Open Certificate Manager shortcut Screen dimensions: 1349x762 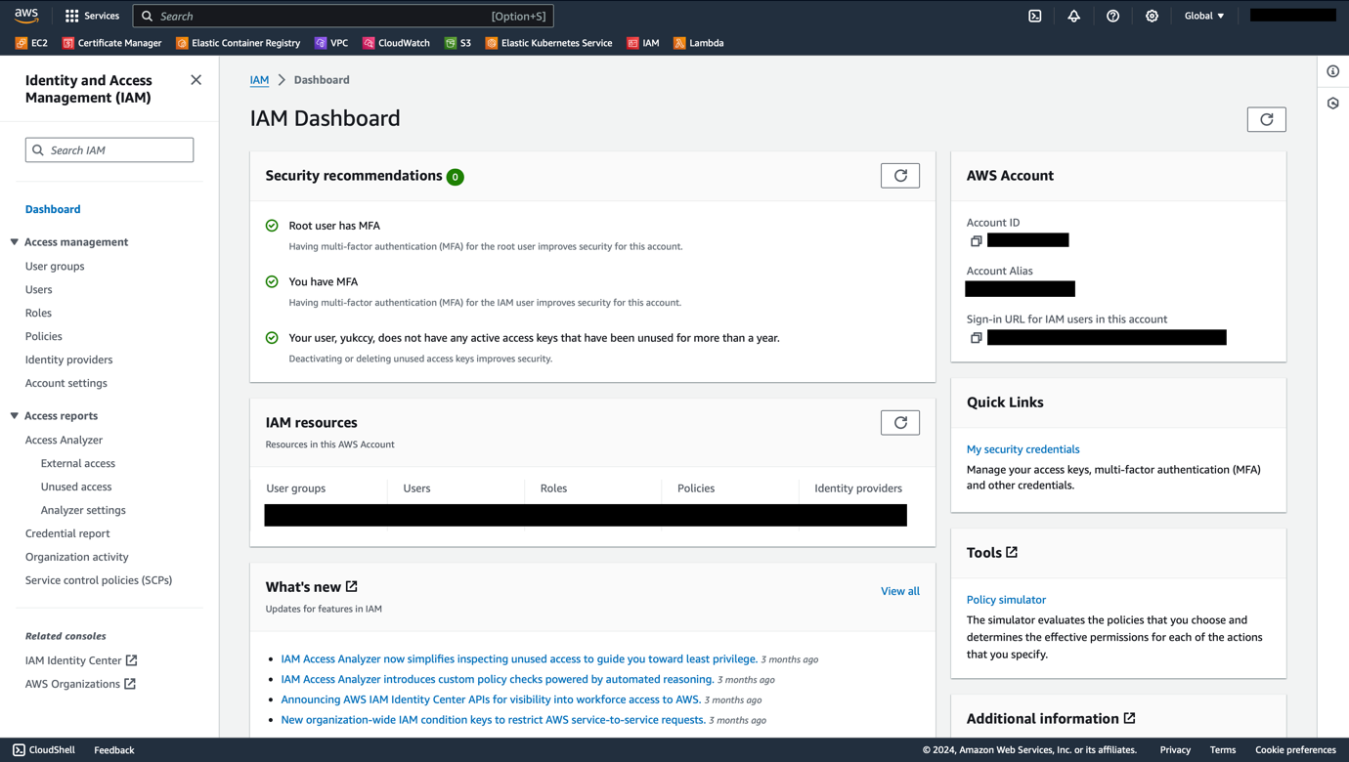point(111,43)
